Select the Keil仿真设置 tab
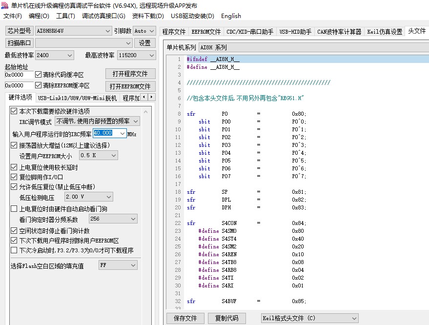This screenshot has width=429, height=325. pos(385,32)
